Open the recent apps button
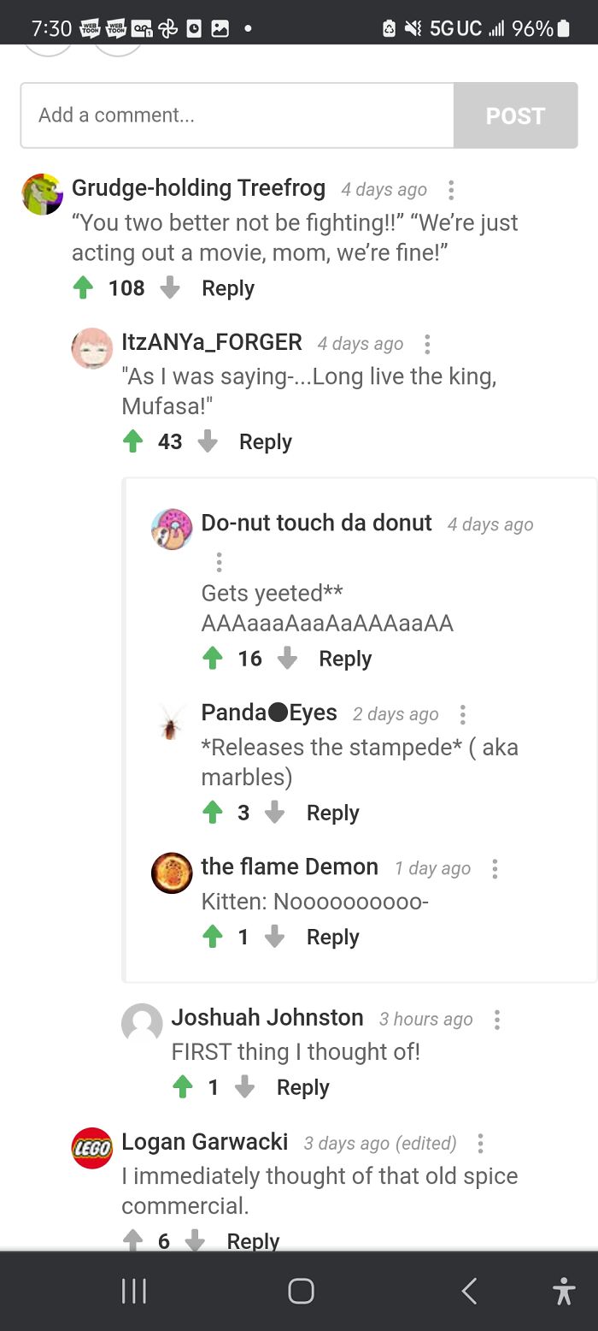This screenshot has width=598, height=1331. tap(133, 1292)
